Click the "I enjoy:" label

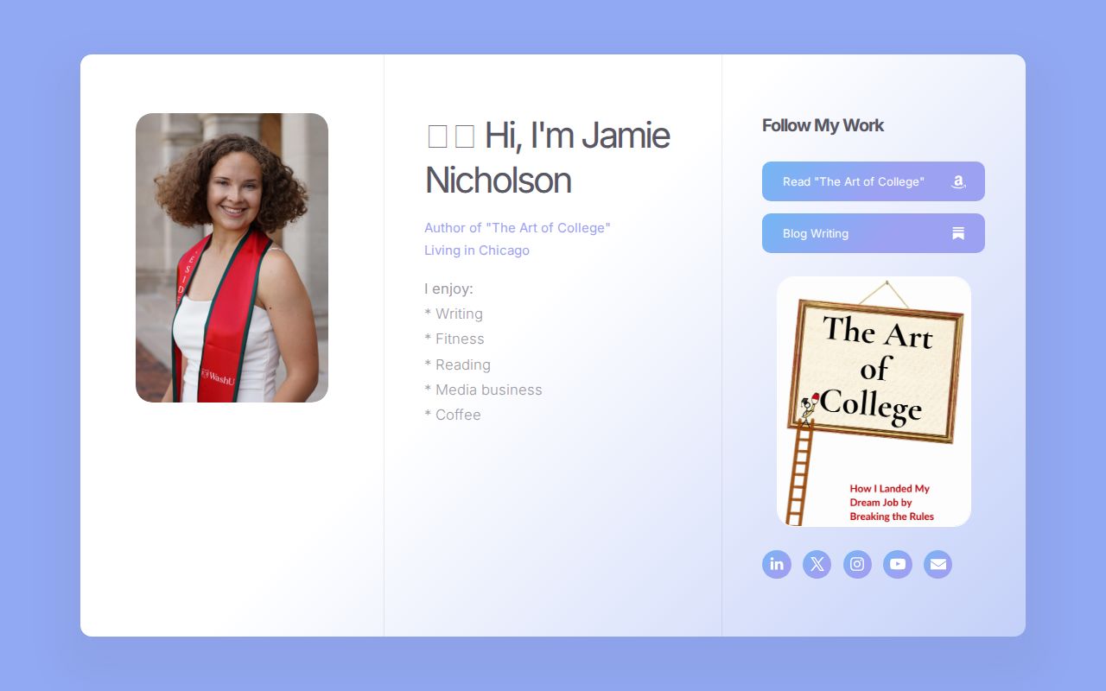448,288
